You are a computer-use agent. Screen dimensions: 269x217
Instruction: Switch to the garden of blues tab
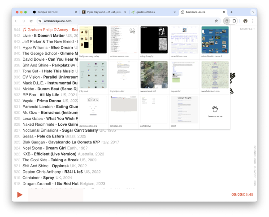click(152, 12)
